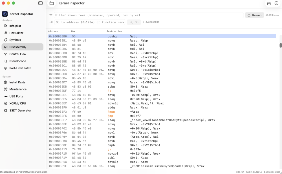Select the subq row at 0x00003EDB
Screen dimensions: 282x174
point(162,86)
